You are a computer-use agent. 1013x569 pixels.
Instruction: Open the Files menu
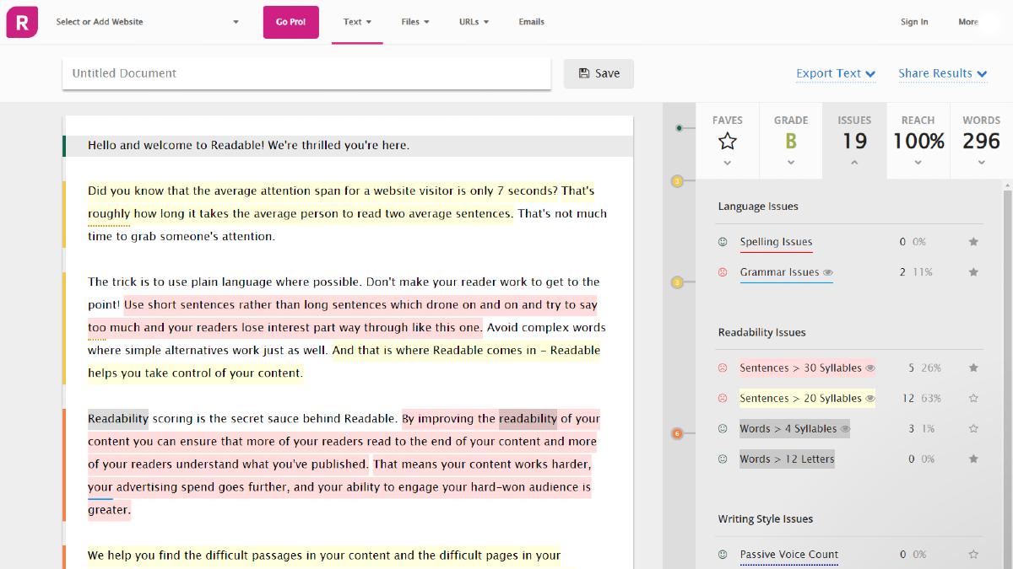[415, 22]
